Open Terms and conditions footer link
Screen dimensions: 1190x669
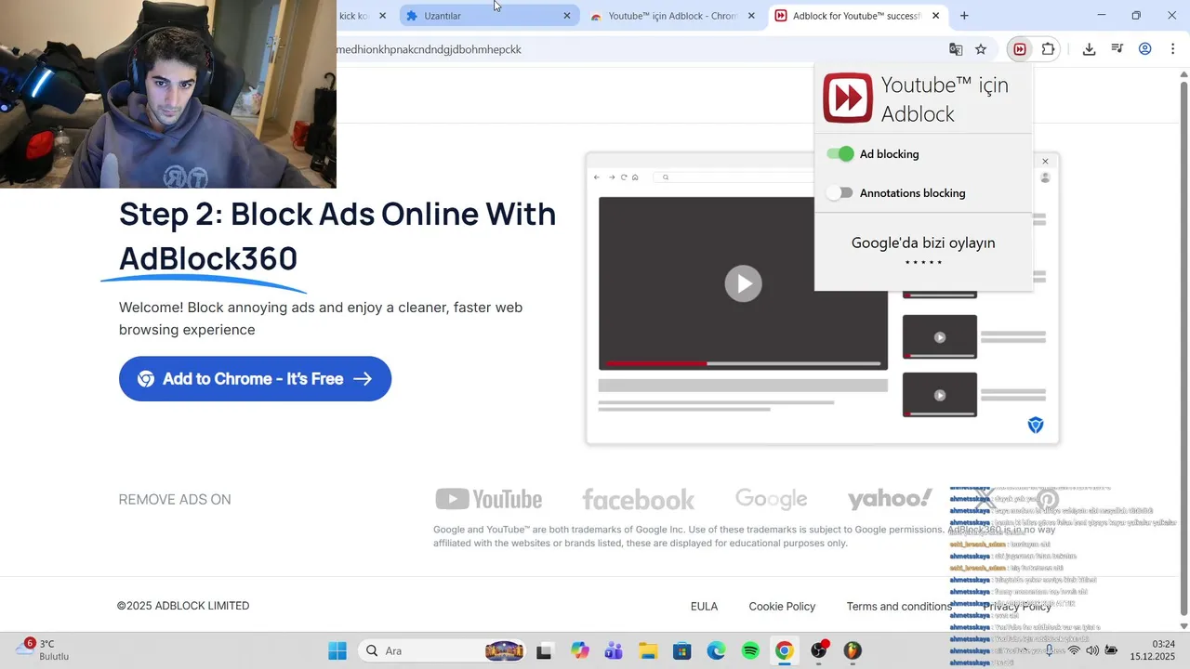(x=899, y=606)
